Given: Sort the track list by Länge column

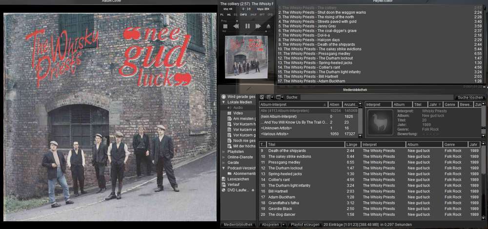Looking at the screenshot, I should pos(351,145).
